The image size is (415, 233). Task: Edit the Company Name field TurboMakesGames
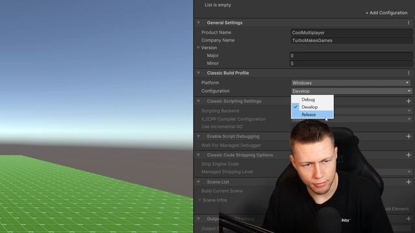point(351,40)
